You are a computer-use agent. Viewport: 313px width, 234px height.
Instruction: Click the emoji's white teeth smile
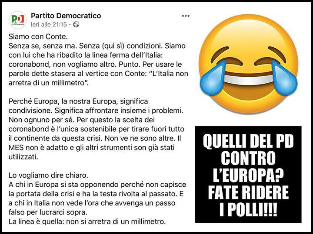[x=249, y=80]
